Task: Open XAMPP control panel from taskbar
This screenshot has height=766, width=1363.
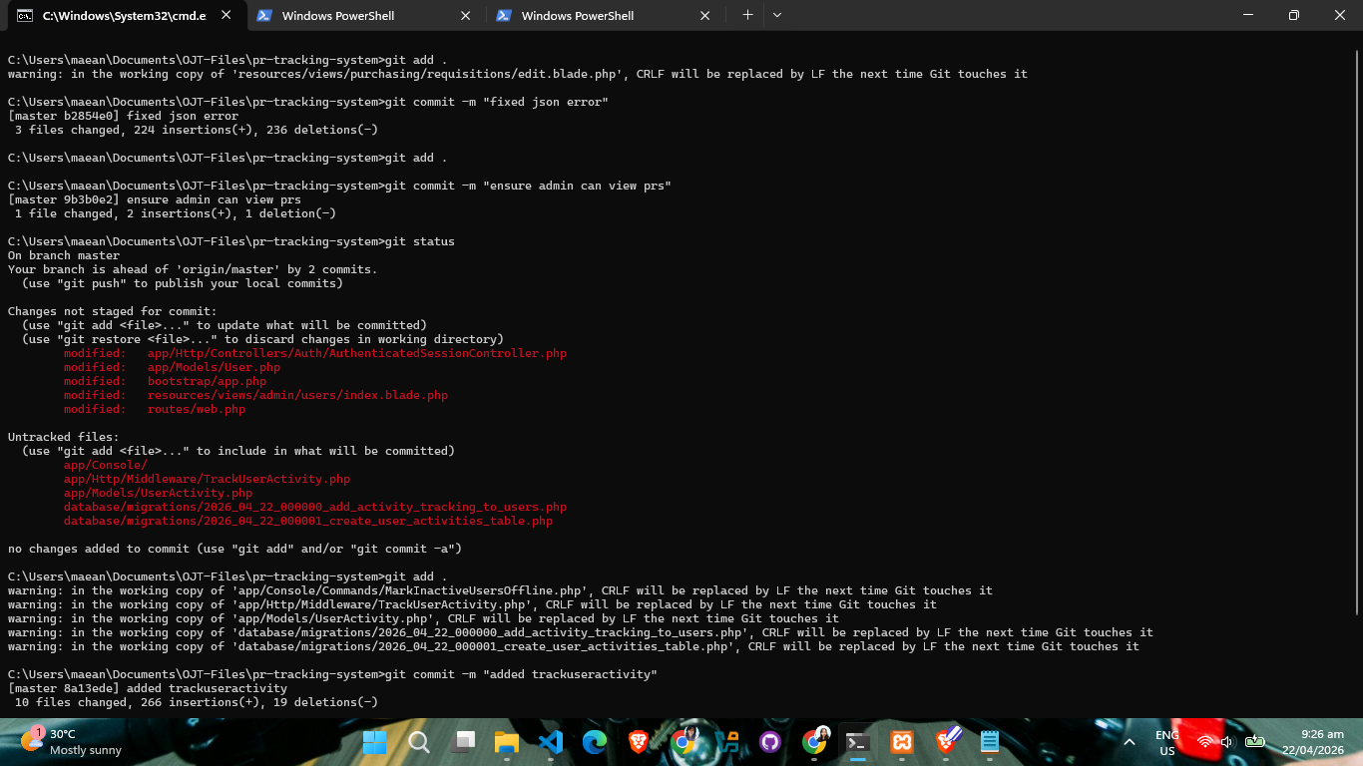Action: 901,742
